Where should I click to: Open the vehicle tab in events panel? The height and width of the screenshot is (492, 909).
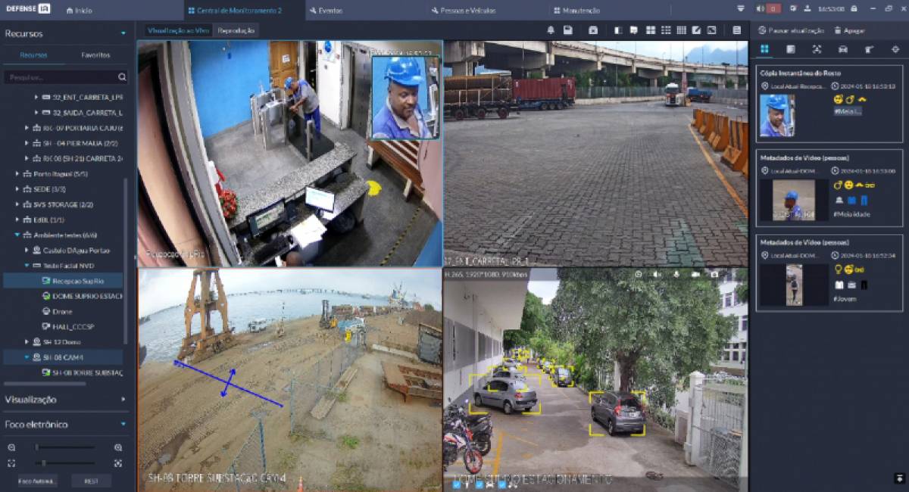click(842, 49)
